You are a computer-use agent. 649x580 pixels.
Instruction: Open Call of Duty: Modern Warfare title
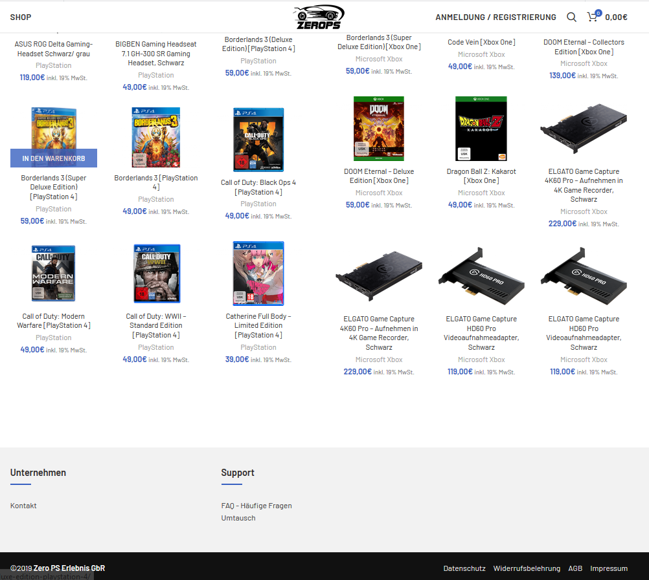point(54,321)
